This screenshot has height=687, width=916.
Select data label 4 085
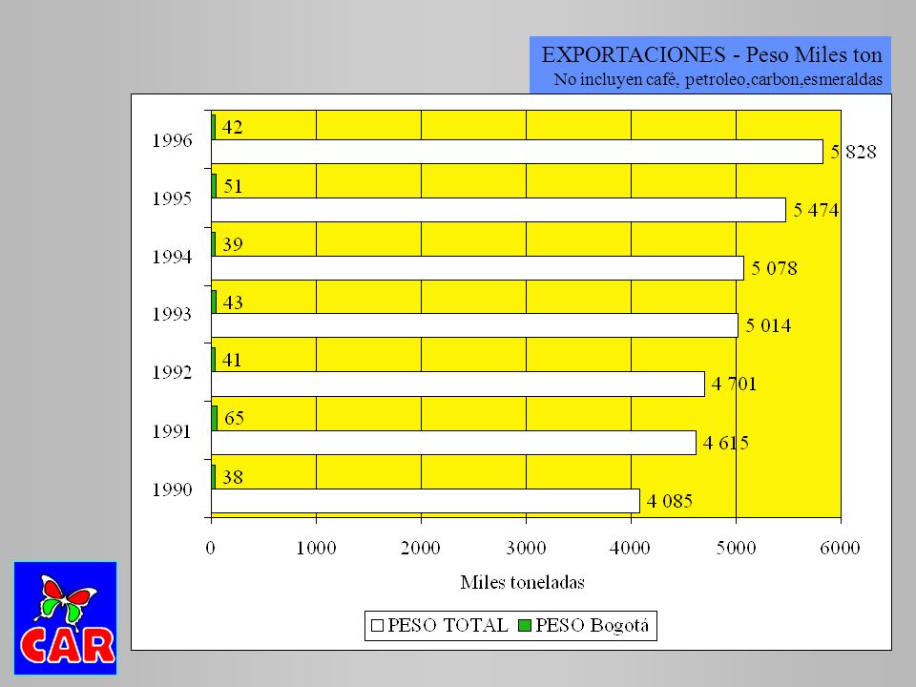pos(670,501)
